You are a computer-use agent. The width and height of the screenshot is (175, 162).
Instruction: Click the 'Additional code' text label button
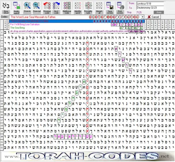tap(67, 12)
